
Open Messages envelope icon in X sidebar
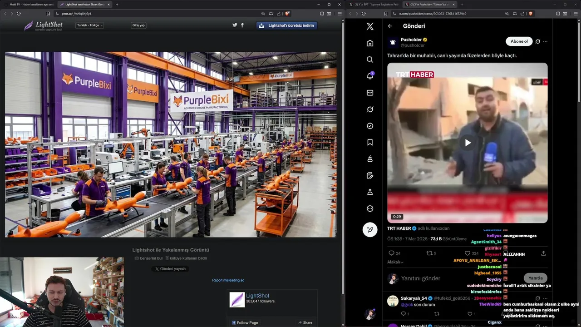point(370,93)
